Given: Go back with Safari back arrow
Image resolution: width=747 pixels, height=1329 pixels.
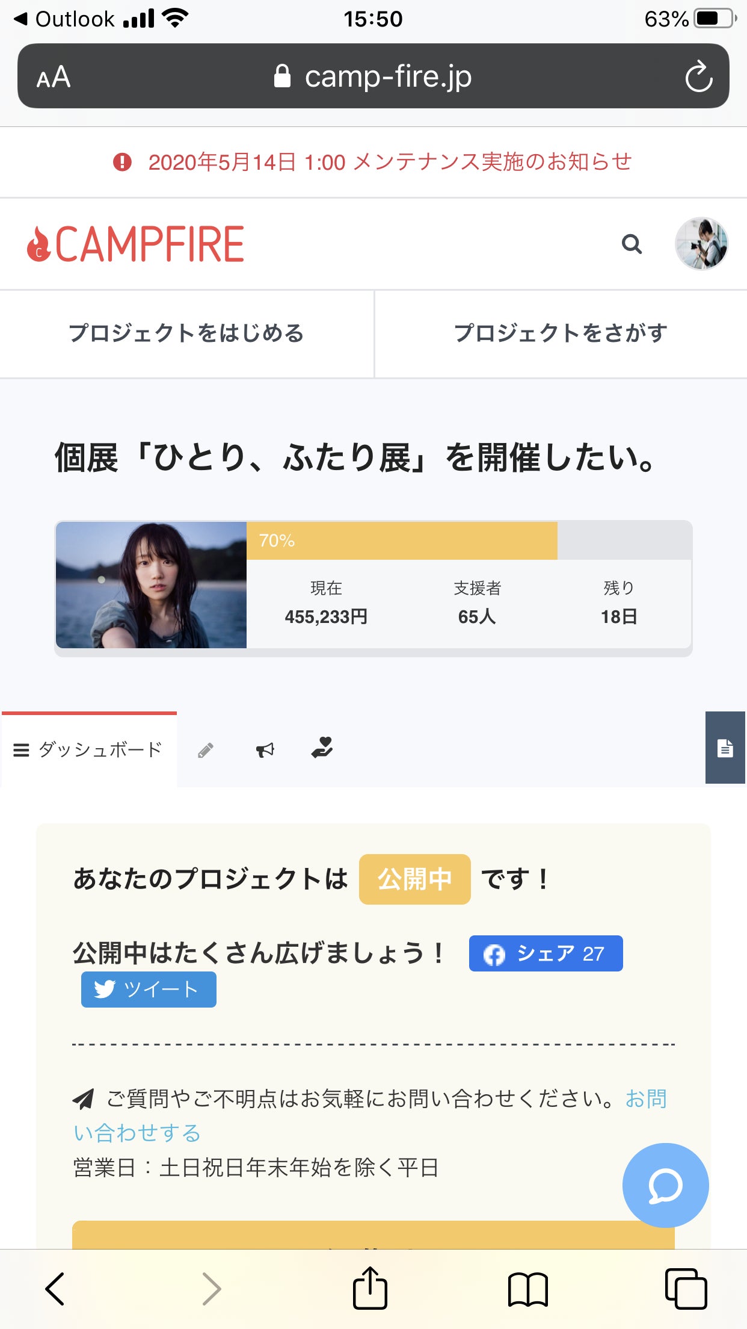Looking at the screenshot, I should pos(55,1289).
